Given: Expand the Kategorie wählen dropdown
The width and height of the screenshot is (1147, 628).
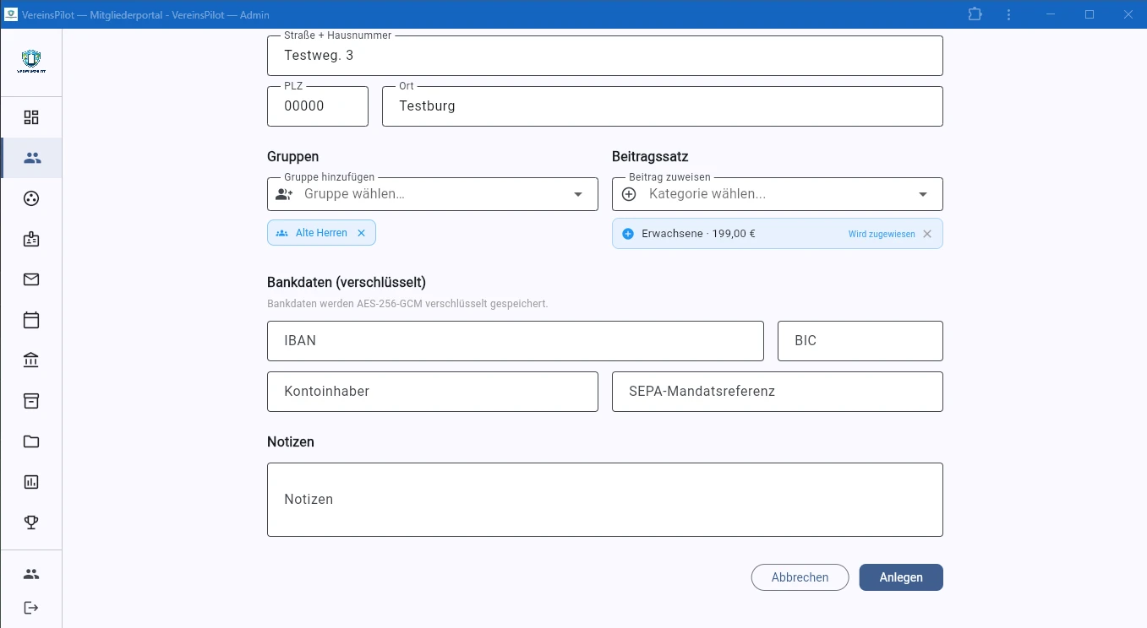Looking at the screenshot, I should pyautogui.click(x=923, y=194).
